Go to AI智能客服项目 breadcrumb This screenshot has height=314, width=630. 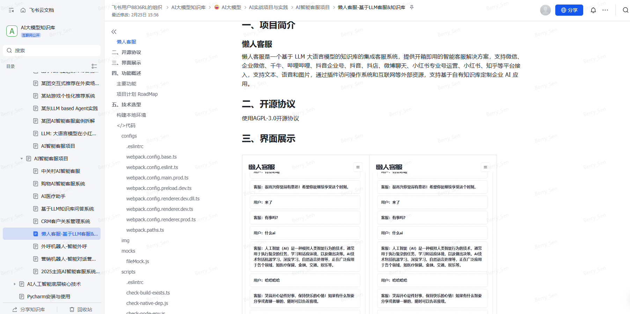tap(313, 7)
